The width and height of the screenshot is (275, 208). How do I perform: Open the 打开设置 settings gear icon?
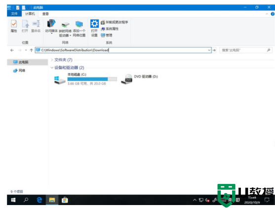(x=94, y=28)
